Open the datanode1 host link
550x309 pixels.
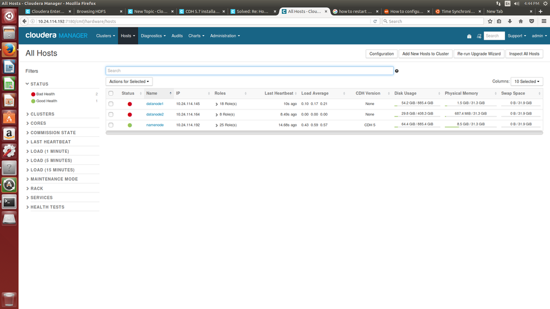pyautogui.click(x=155, y=104)
